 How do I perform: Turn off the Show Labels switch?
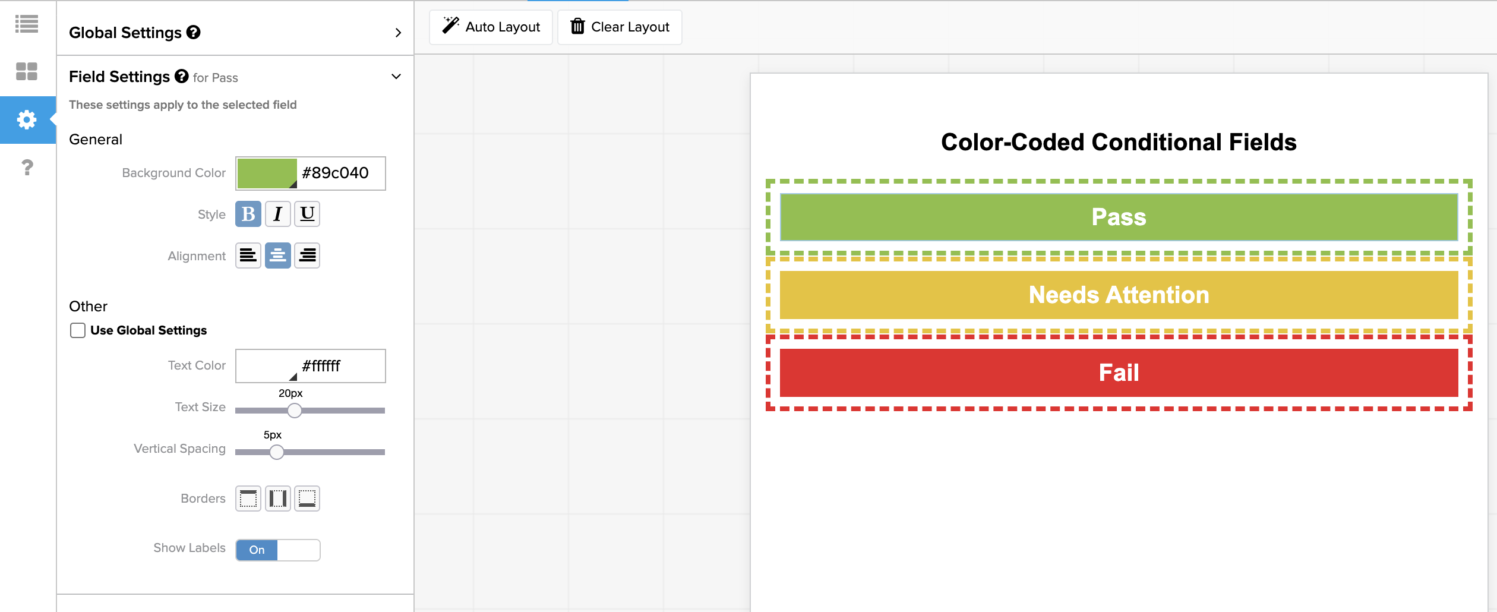(x=278, y=550)
